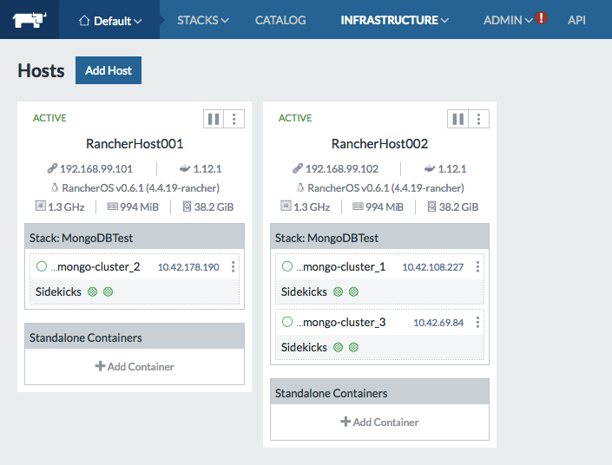Open RancherHost001 more actions menu

pos(234,119)
